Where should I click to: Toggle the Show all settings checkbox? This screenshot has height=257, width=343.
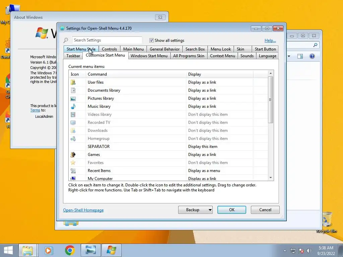151,40
